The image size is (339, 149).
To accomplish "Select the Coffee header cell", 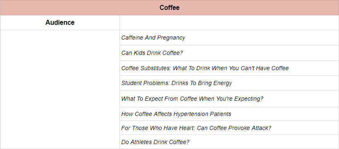I will pyautogui.click(x=169, y=7).
